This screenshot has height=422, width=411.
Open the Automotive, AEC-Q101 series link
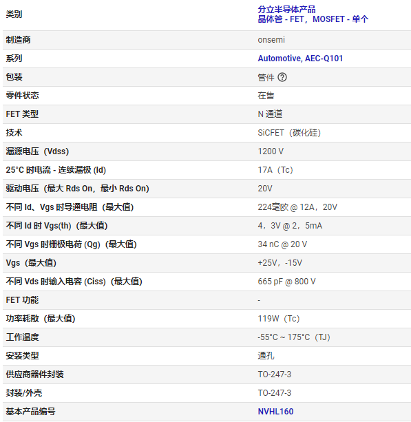[x=300, y=59]
